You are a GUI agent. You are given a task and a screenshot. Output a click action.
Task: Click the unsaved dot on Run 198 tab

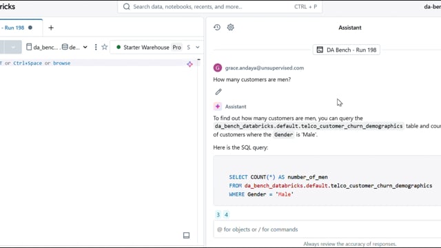pos(30,28)
